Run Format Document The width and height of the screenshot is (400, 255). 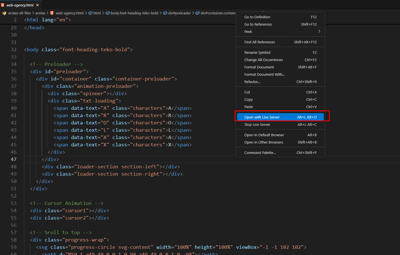(280, 67)
